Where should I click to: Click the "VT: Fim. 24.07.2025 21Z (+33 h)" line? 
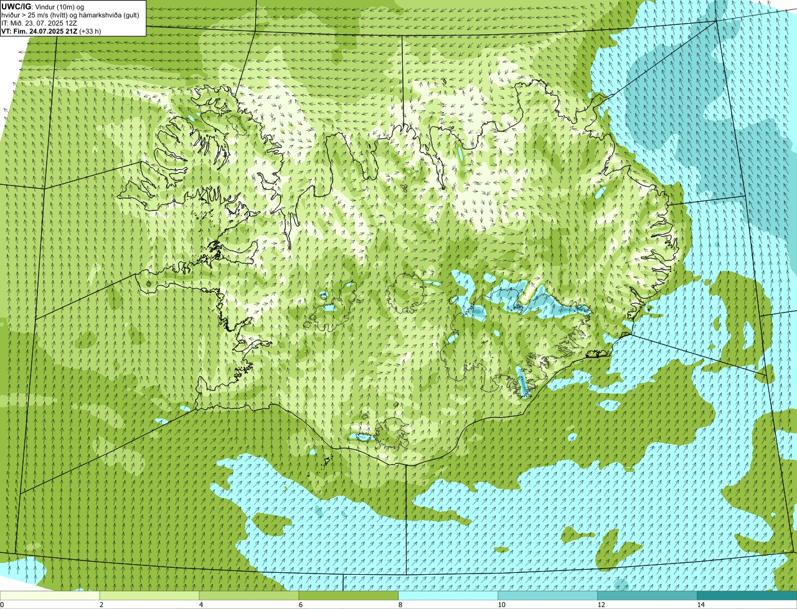click(x=52, y=30)
